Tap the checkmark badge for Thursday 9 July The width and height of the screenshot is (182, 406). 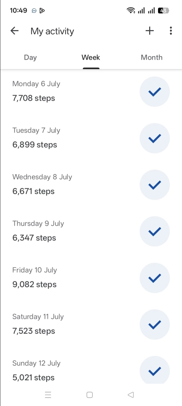coord(155,231)
